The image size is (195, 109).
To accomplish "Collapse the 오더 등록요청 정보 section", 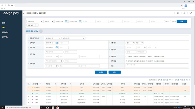I will pyautogui.click(x=41, y=31).
